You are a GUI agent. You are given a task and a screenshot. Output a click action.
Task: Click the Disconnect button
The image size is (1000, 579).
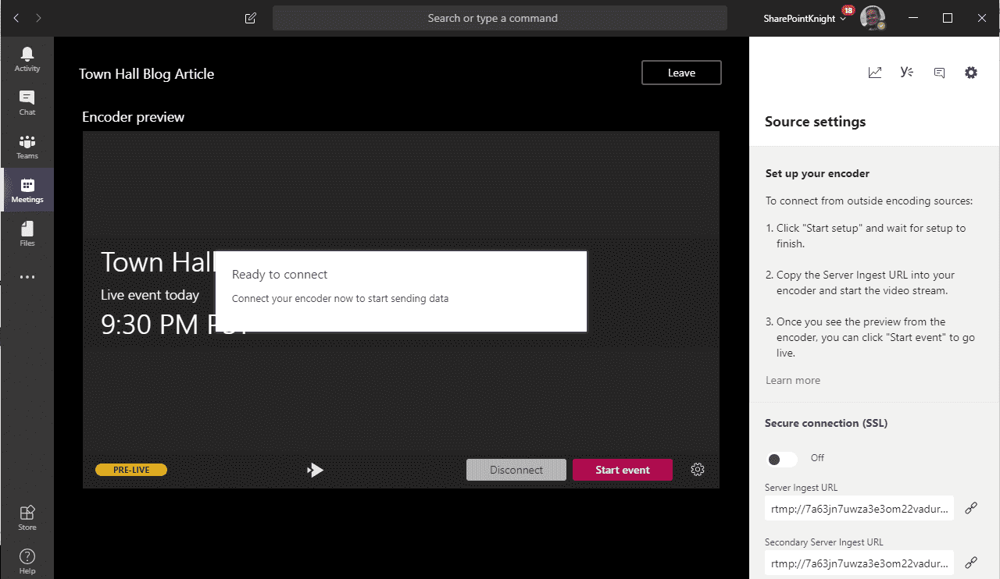pos(516,470)
